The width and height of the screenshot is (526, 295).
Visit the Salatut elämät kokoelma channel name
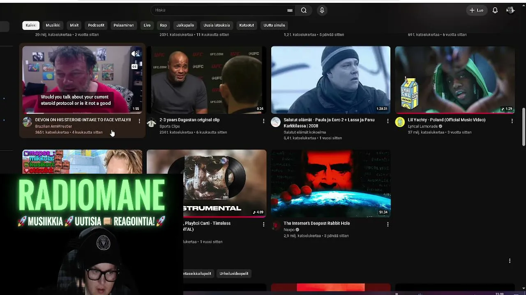coord(305,132)
